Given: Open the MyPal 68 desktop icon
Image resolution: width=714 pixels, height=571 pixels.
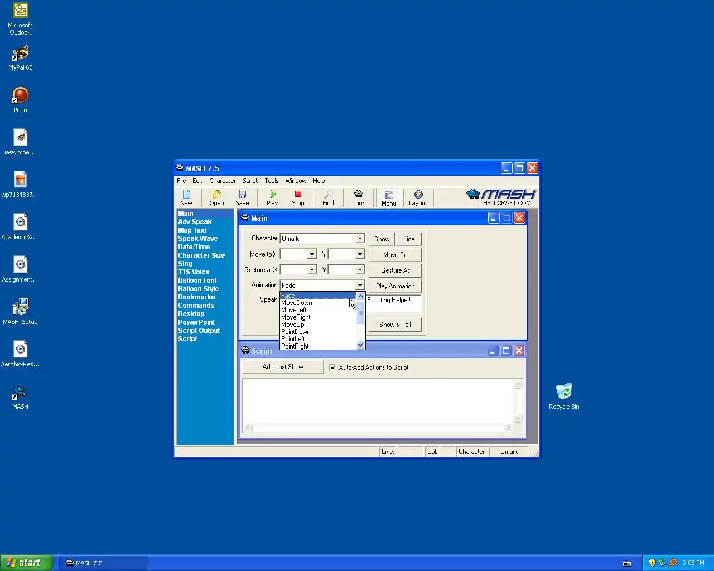Looking at the screenshot, I should tap(20, 58).
